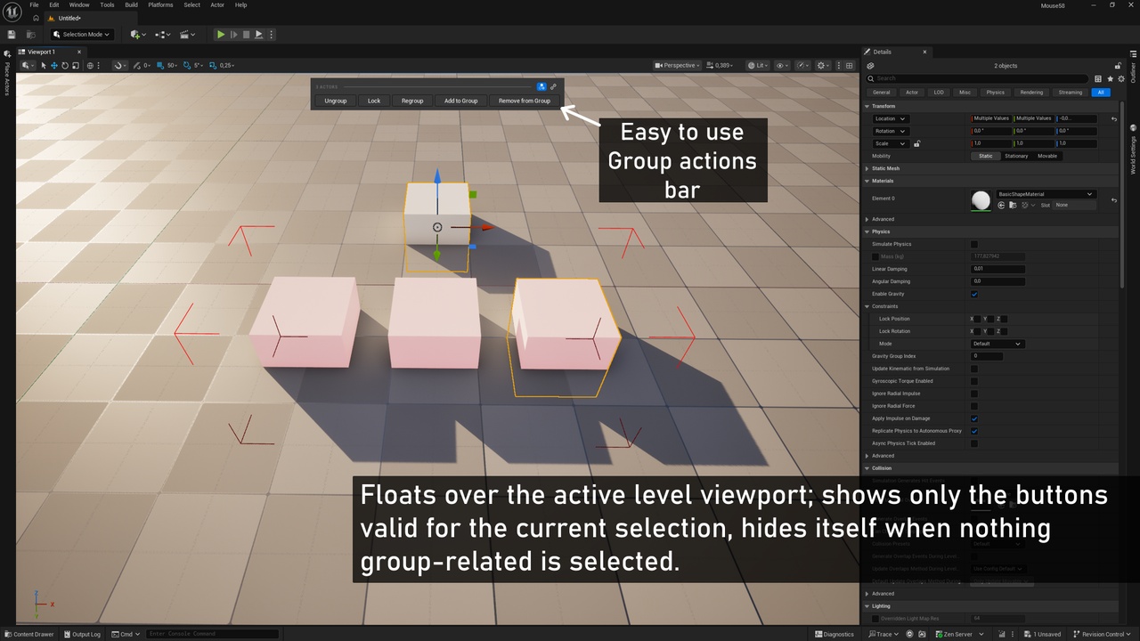Open the File menu

pos(34,4)
